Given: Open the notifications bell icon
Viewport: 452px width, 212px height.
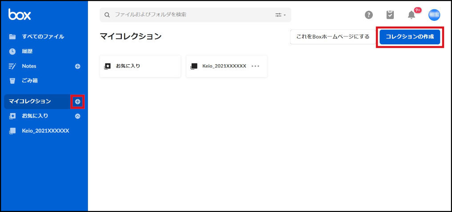Looking at the screenshot, I should click(412, 15).
